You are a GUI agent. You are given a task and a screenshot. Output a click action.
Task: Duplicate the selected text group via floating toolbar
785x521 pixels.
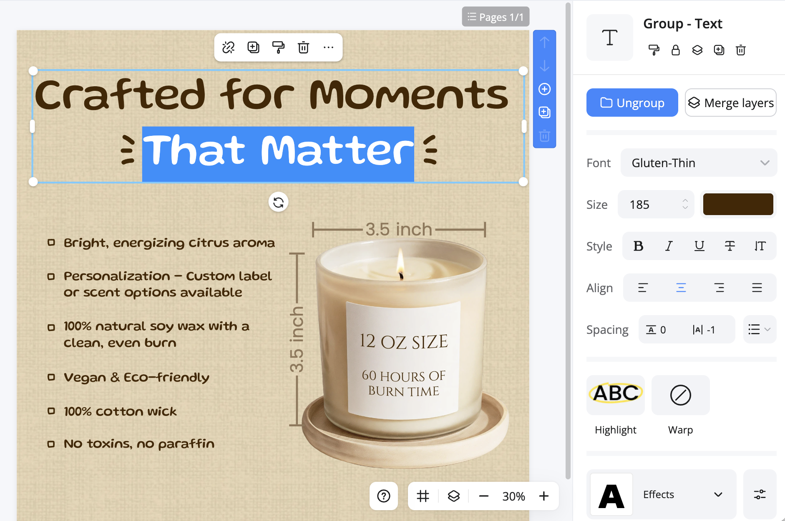point(253,48)
